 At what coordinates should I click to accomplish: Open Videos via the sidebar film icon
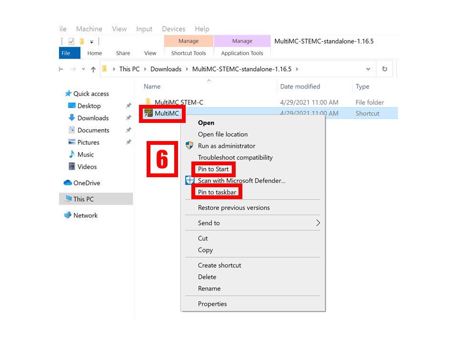click(72, 166)
